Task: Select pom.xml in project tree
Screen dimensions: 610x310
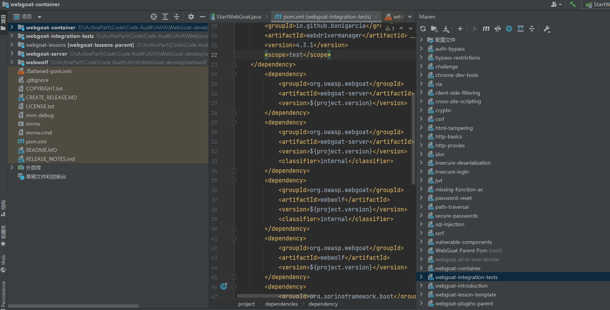Action: (x=36, y=141)
